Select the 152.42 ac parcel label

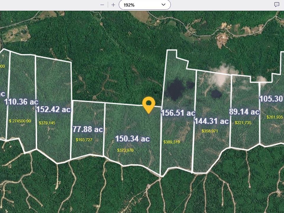54,109
